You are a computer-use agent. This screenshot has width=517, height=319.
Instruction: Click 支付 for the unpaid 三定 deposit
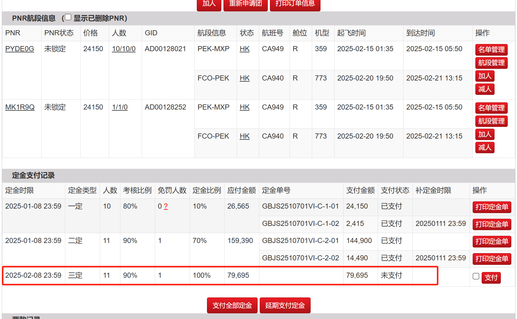coord(491,278)
